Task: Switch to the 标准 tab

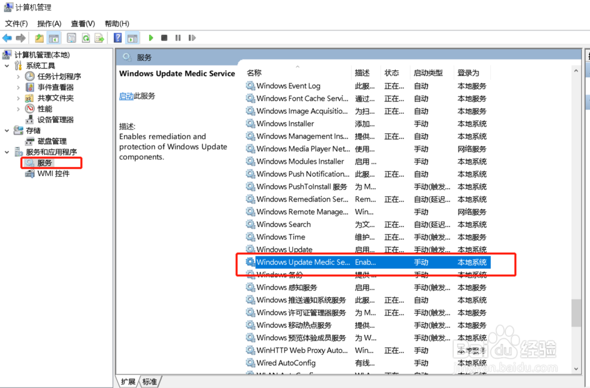Action: pyautogui.click(x=150, y=382)
